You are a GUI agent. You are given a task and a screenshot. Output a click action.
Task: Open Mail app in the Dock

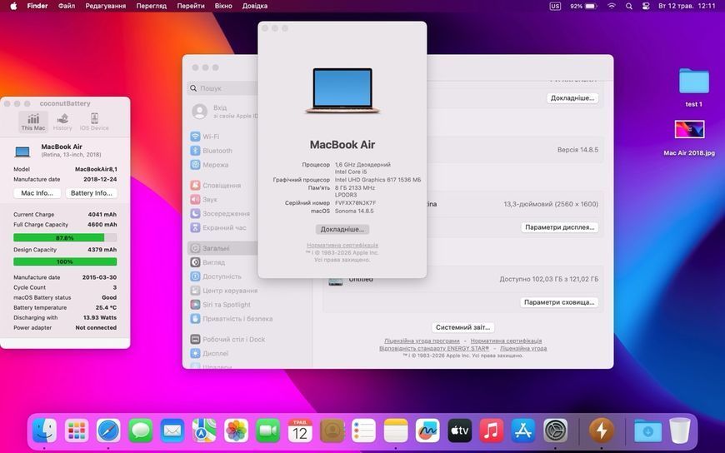tap(172, 431)
